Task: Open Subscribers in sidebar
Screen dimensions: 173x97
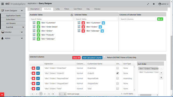Action: coord(10,19)
